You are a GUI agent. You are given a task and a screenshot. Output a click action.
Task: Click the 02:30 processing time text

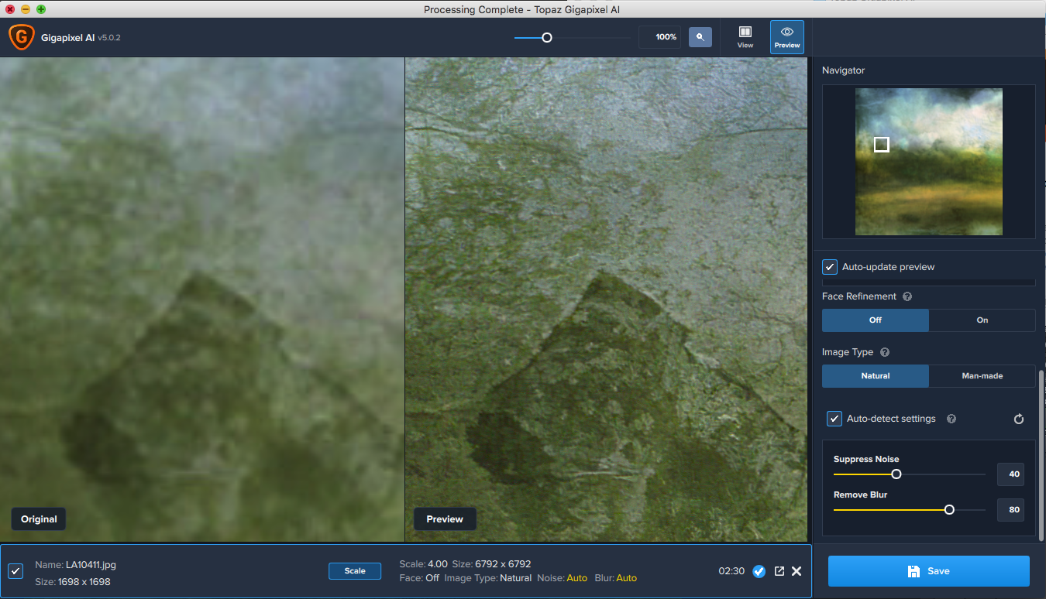pyautogui.click(x=731, y=571)
